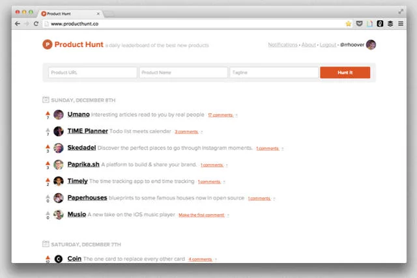Screen dimensions: 417x278
Task: Click the calendar icon beside Saturday, December 7th
Action: pos(46,244)
